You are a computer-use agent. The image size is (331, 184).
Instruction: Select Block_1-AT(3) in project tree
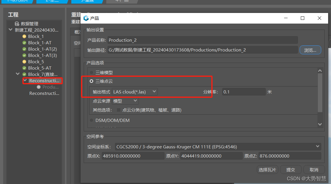43,55
